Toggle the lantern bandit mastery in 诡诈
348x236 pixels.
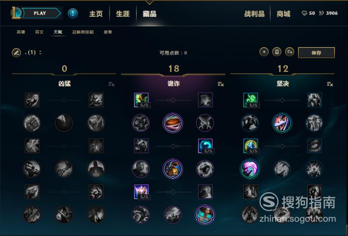(172, 169)
